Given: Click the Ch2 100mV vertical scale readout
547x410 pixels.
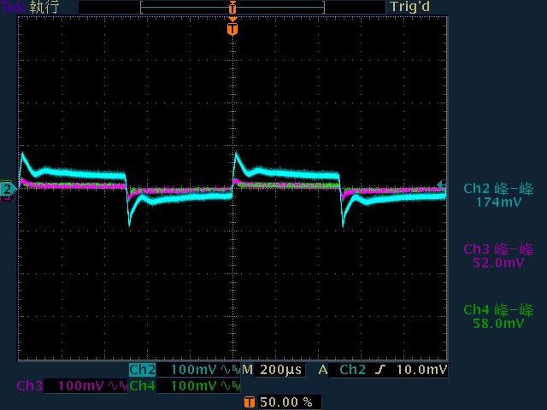Looking at the screenshot, I should tap(194, 371).
